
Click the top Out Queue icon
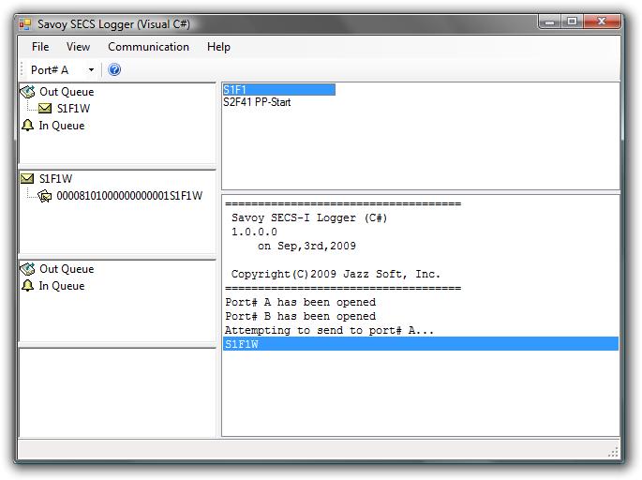[27, 92]
